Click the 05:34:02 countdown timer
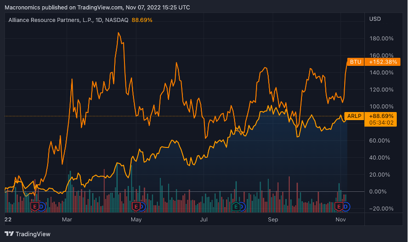 tap(381, 123)
